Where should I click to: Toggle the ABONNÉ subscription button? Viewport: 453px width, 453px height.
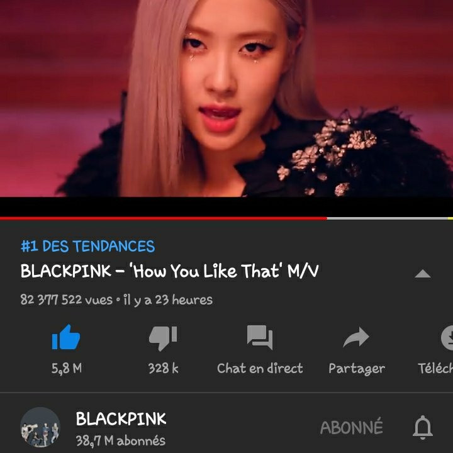(351, 427)
